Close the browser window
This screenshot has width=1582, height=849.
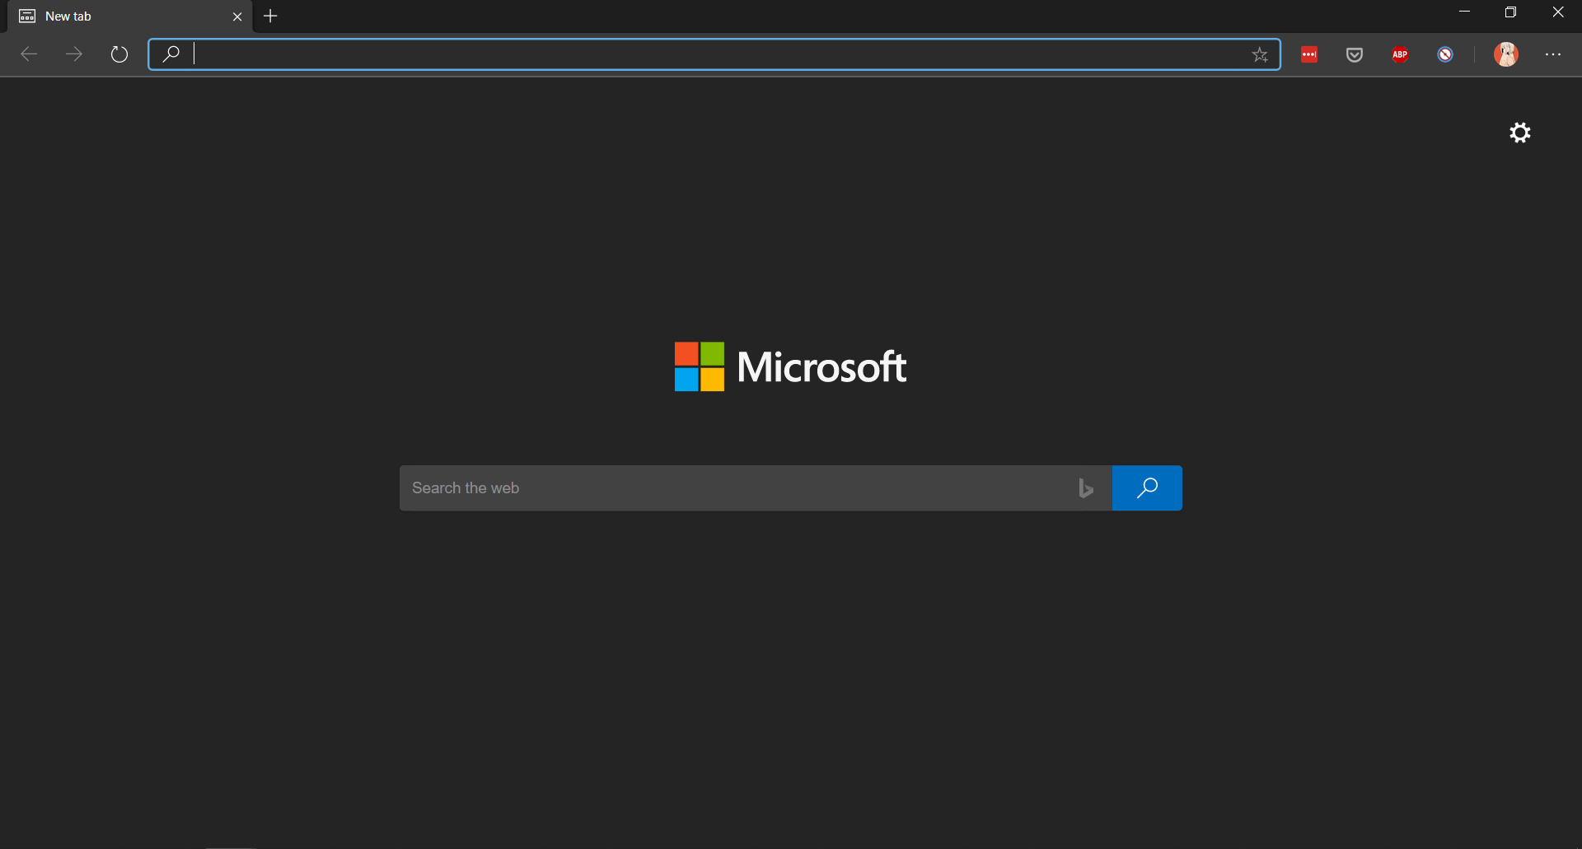[x=1558, y=12]
